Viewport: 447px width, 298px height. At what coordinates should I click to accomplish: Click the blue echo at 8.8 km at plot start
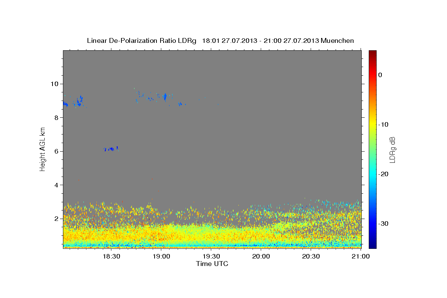pyautogui.click(x=66, y=104)
